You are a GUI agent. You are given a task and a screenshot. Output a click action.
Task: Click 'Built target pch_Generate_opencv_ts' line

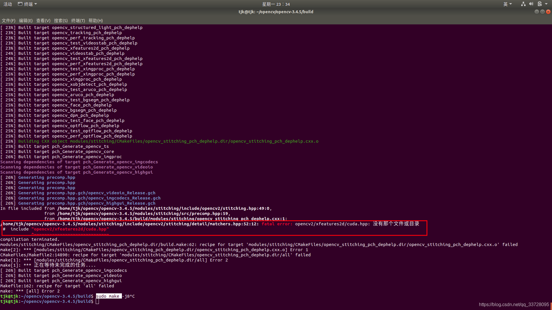tap(54, 146)
